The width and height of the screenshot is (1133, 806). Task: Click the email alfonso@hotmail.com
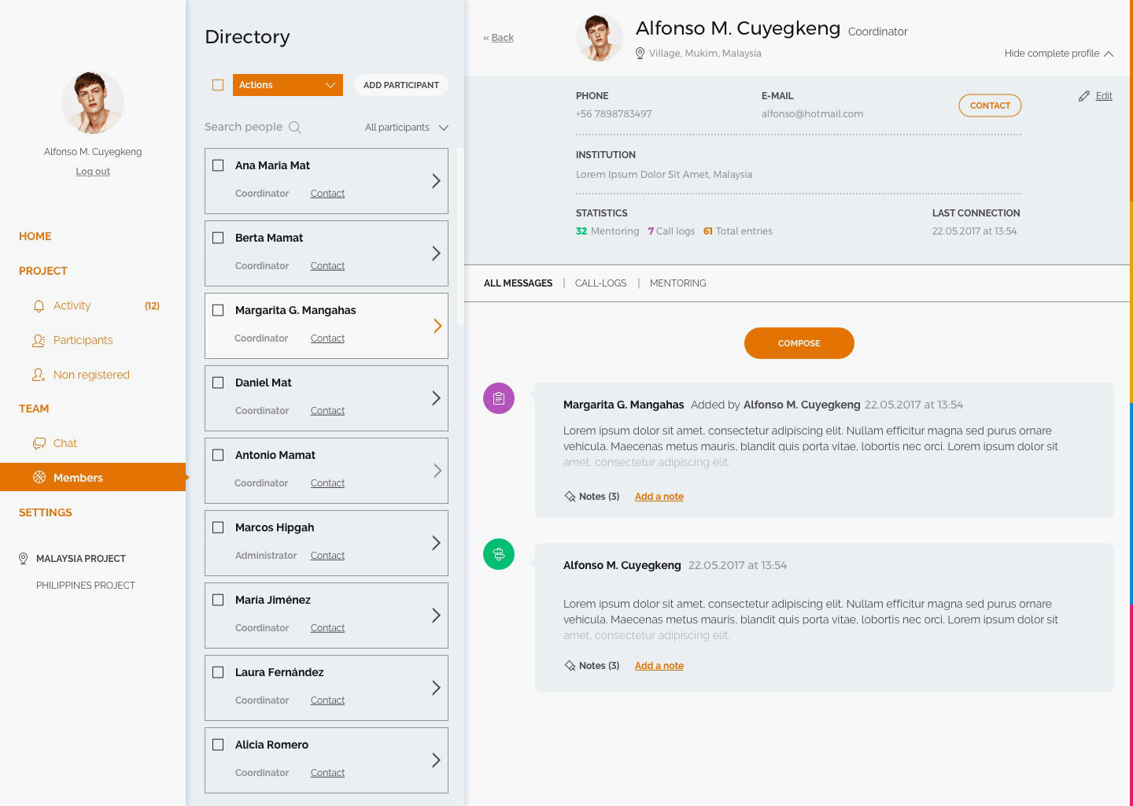click(812, 114)
